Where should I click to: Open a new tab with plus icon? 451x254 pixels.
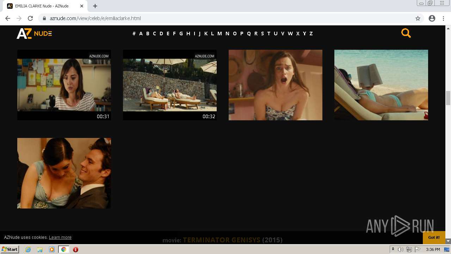tap(95, 6)
